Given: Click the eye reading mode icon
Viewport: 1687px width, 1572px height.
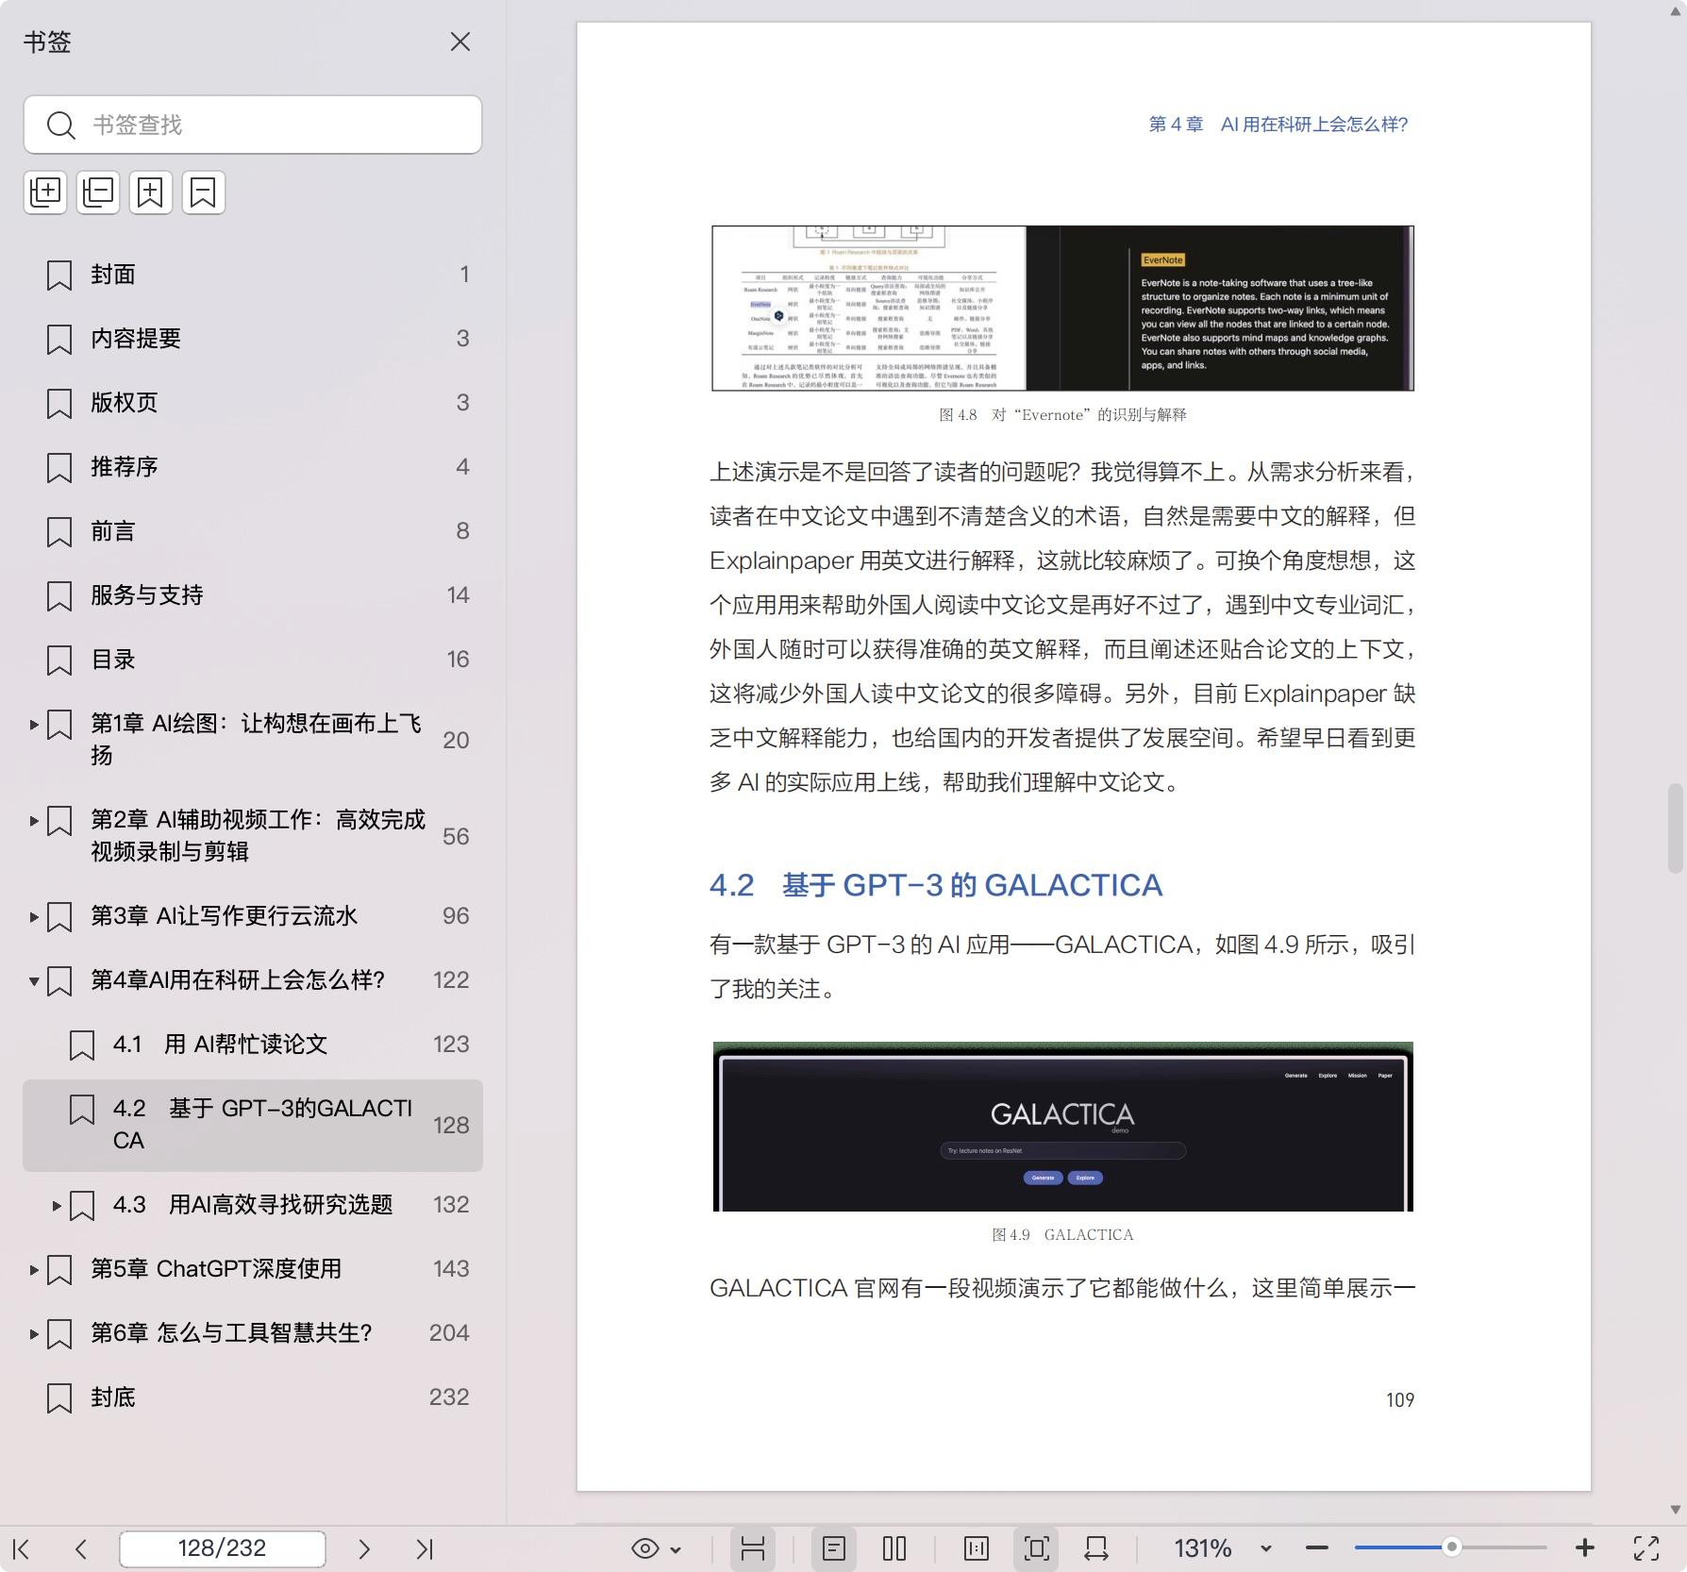Looking at the screenshot, I should click(645, 1548).
